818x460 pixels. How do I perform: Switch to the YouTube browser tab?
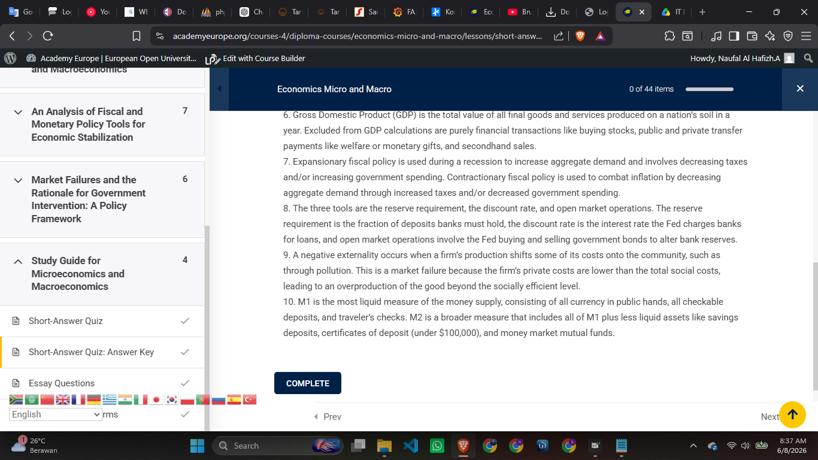click(x=98, y=12)
